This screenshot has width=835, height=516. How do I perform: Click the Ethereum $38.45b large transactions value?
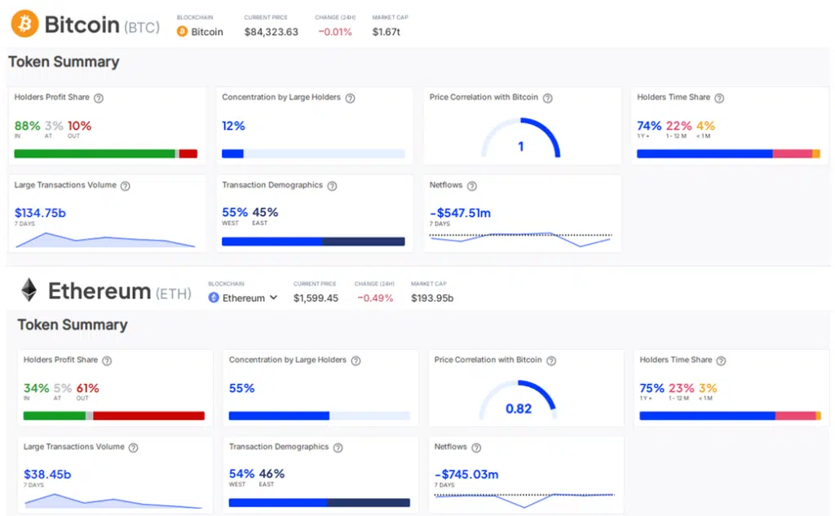47,474
